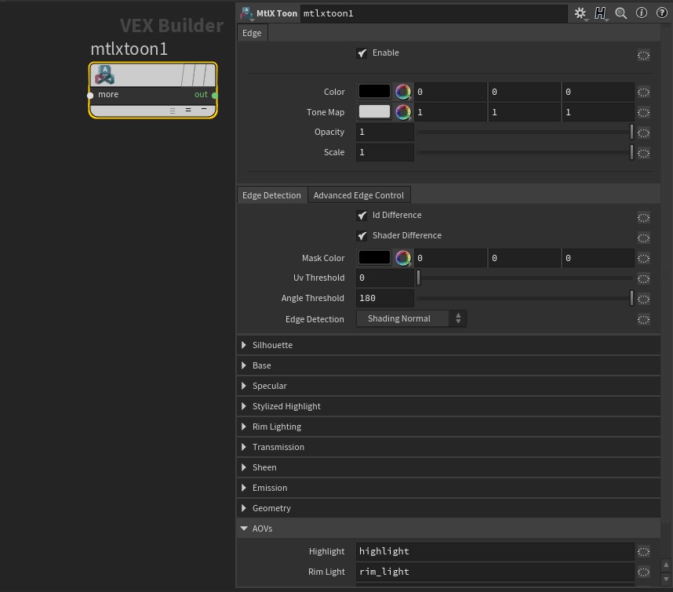673x592 pixels.
Task: Click the channel icon beside Opacity
Action: click(x=643, y=133)
